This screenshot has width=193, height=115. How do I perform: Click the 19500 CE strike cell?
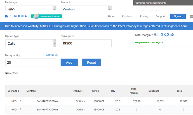point(99,109)
